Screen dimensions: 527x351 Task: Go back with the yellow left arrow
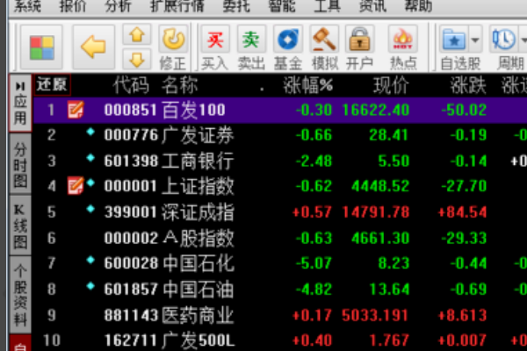point(94,47)
